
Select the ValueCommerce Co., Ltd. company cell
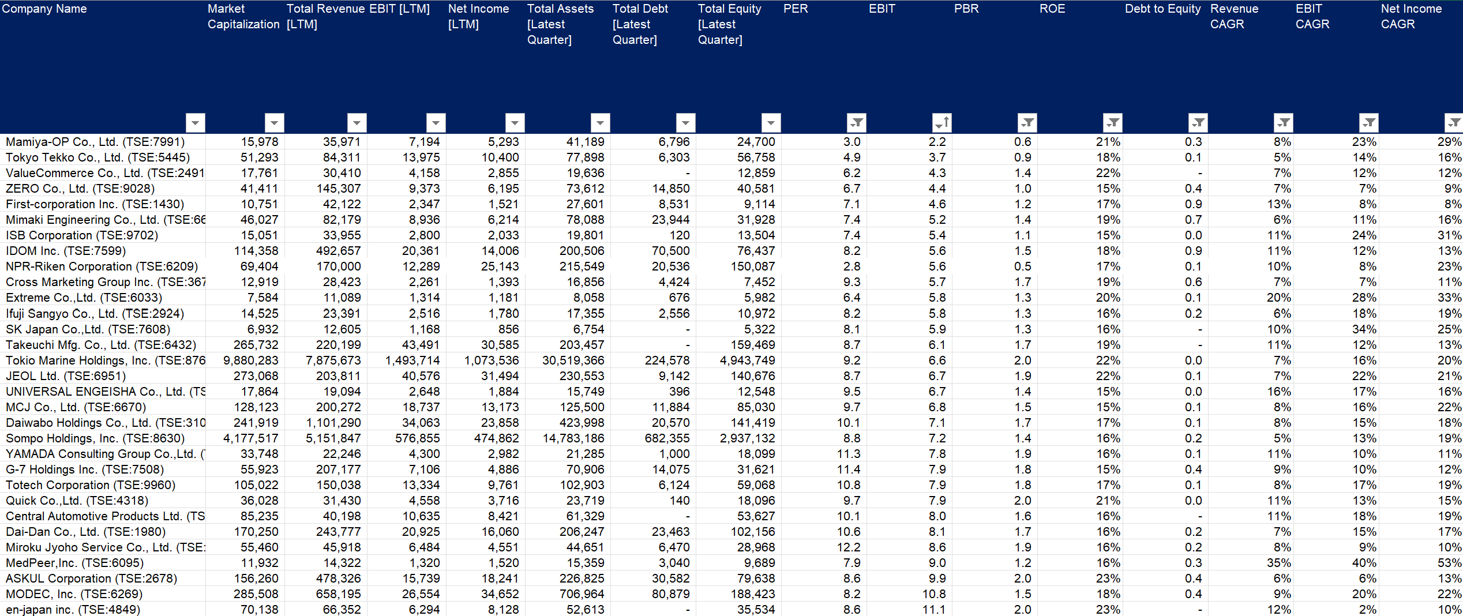[x=103, y=173]
